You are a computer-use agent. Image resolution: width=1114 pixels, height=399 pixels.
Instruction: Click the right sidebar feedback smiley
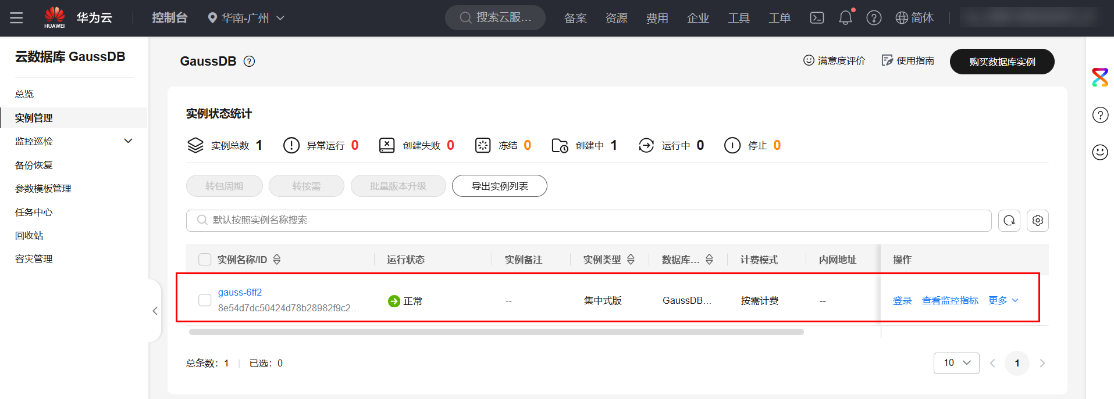click(x=1100, y=152)
